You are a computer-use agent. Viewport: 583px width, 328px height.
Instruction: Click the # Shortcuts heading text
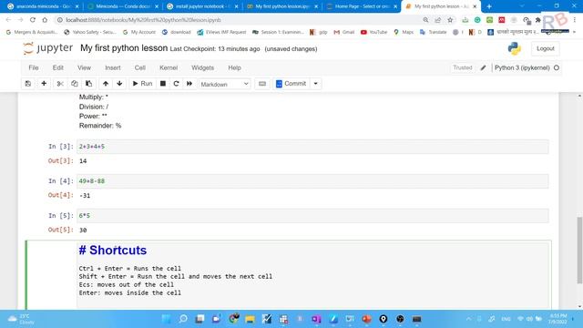(x=113, y=251)
